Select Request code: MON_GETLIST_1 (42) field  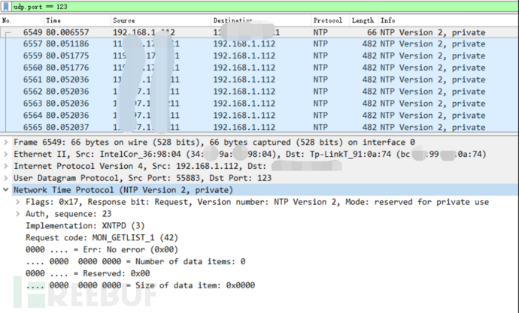pyautogui.click(x=102, y=238)
